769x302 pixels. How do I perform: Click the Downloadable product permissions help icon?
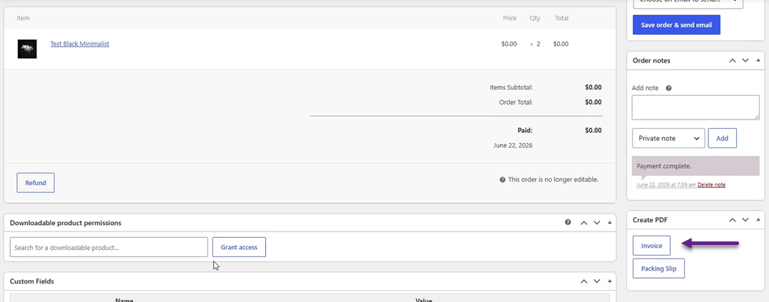click(568, 222)
